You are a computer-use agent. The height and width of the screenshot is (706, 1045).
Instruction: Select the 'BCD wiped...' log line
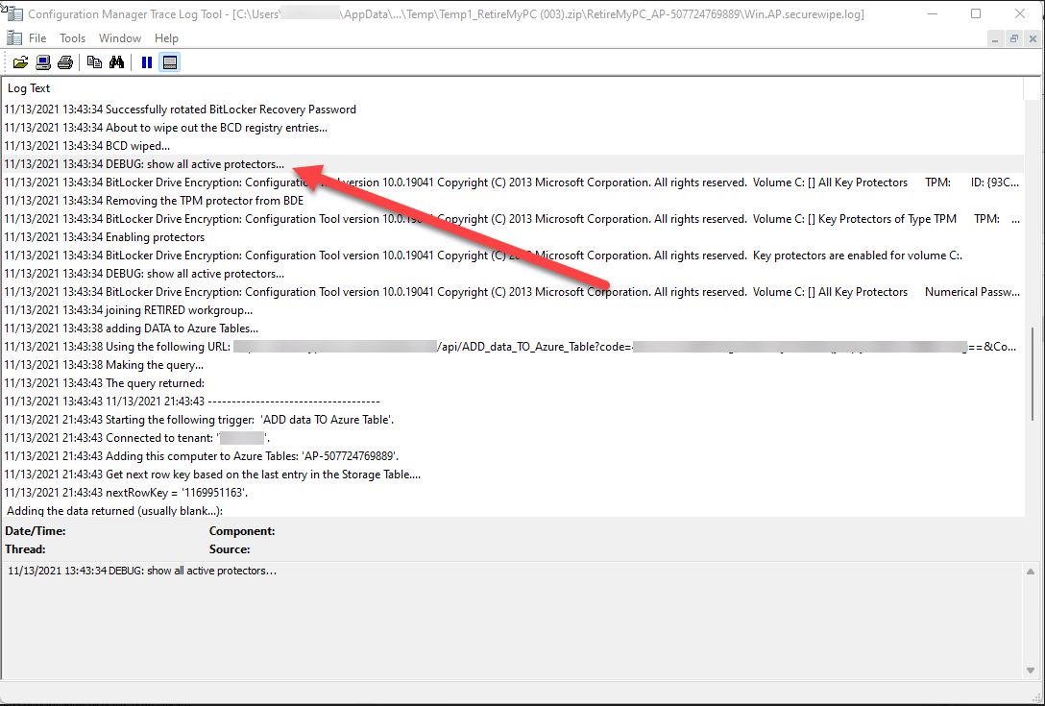pos(513,146)
